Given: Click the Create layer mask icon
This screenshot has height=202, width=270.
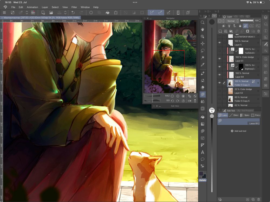Looking at the screenshot, I should [x=247, y=31].
